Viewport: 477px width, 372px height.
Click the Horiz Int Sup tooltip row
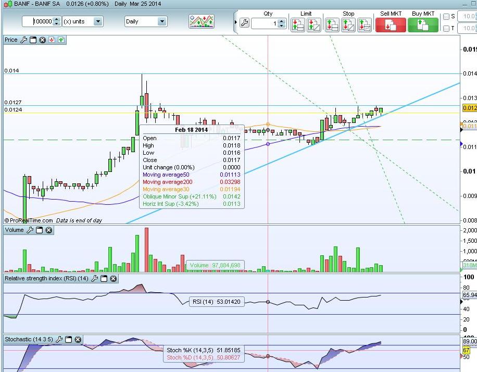pyautogui.click(x=192, y=204)
